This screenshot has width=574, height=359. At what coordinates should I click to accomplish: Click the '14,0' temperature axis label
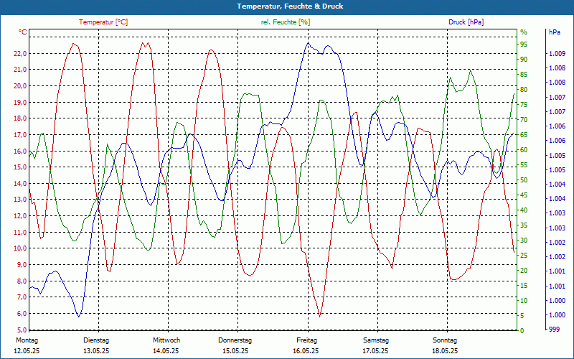click(x=20, y=184)
